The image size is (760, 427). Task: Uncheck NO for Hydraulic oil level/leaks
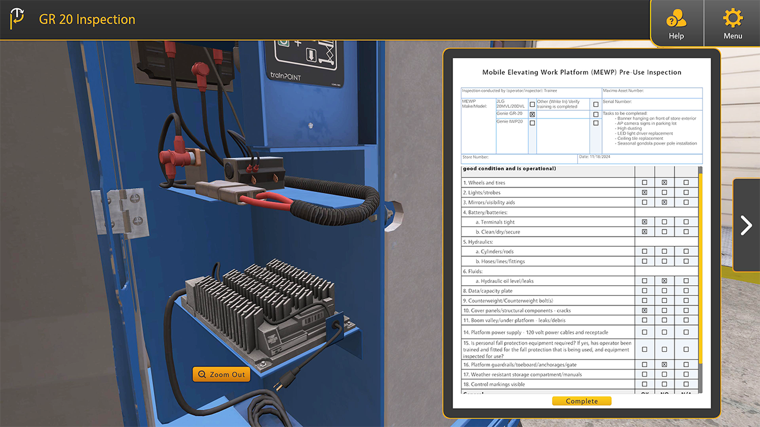664,281
